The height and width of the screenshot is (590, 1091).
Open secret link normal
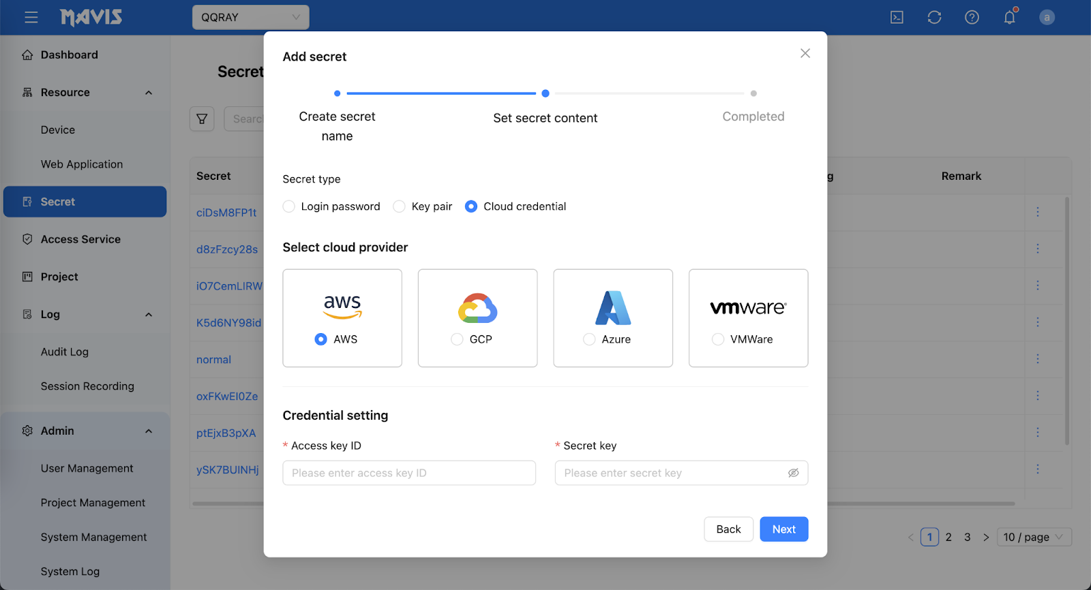coord(213,360)
